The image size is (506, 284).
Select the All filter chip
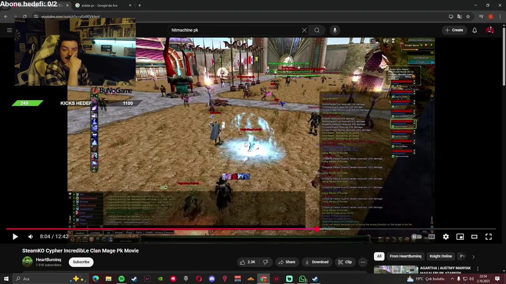[x=379, y=256]
